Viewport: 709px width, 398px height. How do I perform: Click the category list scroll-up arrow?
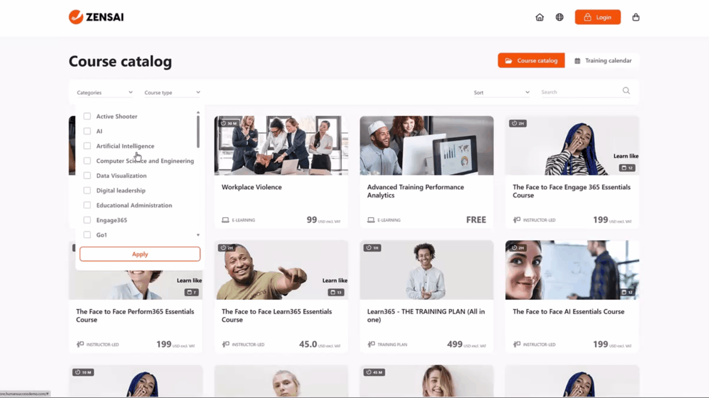198,112
